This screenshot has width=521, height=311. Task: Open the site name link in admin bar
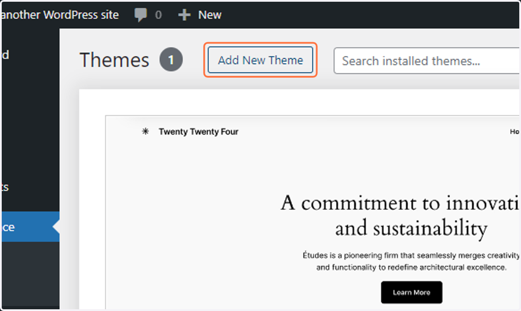tap(59, 15)
